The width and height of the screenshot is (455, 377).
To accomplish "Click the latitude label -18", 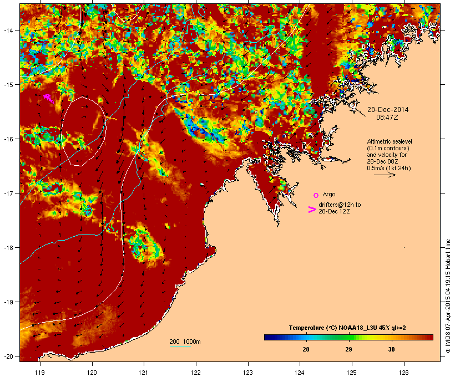I will 8,247.
